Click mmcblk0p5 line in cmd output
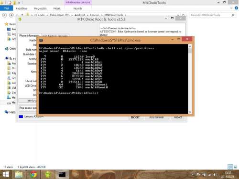This screenshot has width=239, height=179. tap(71, 74)
